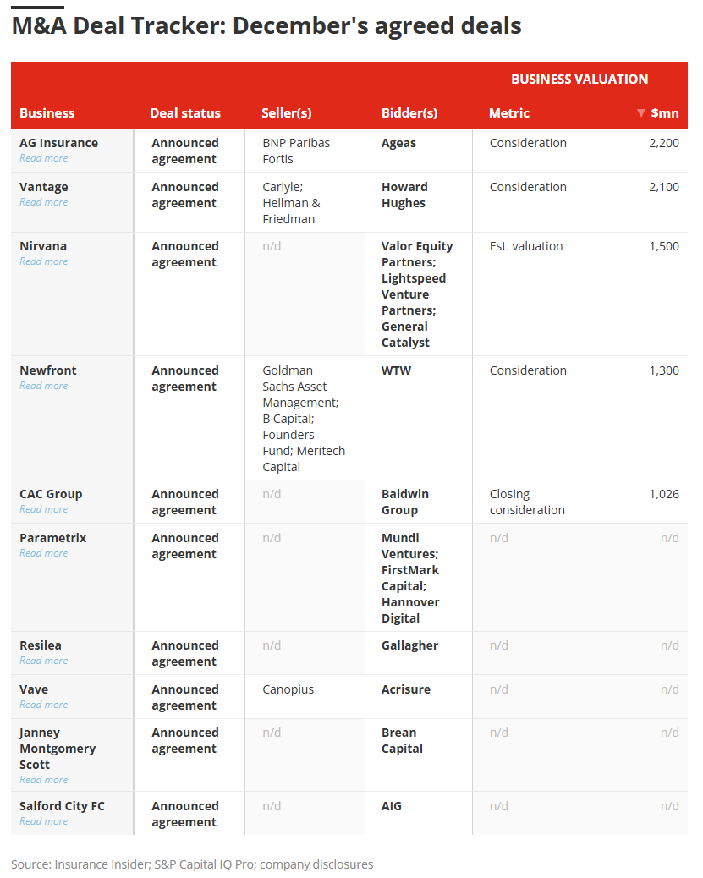Open Read more under Newfront
This screenshot has width=703, height=878.
(x=44, y=386)
